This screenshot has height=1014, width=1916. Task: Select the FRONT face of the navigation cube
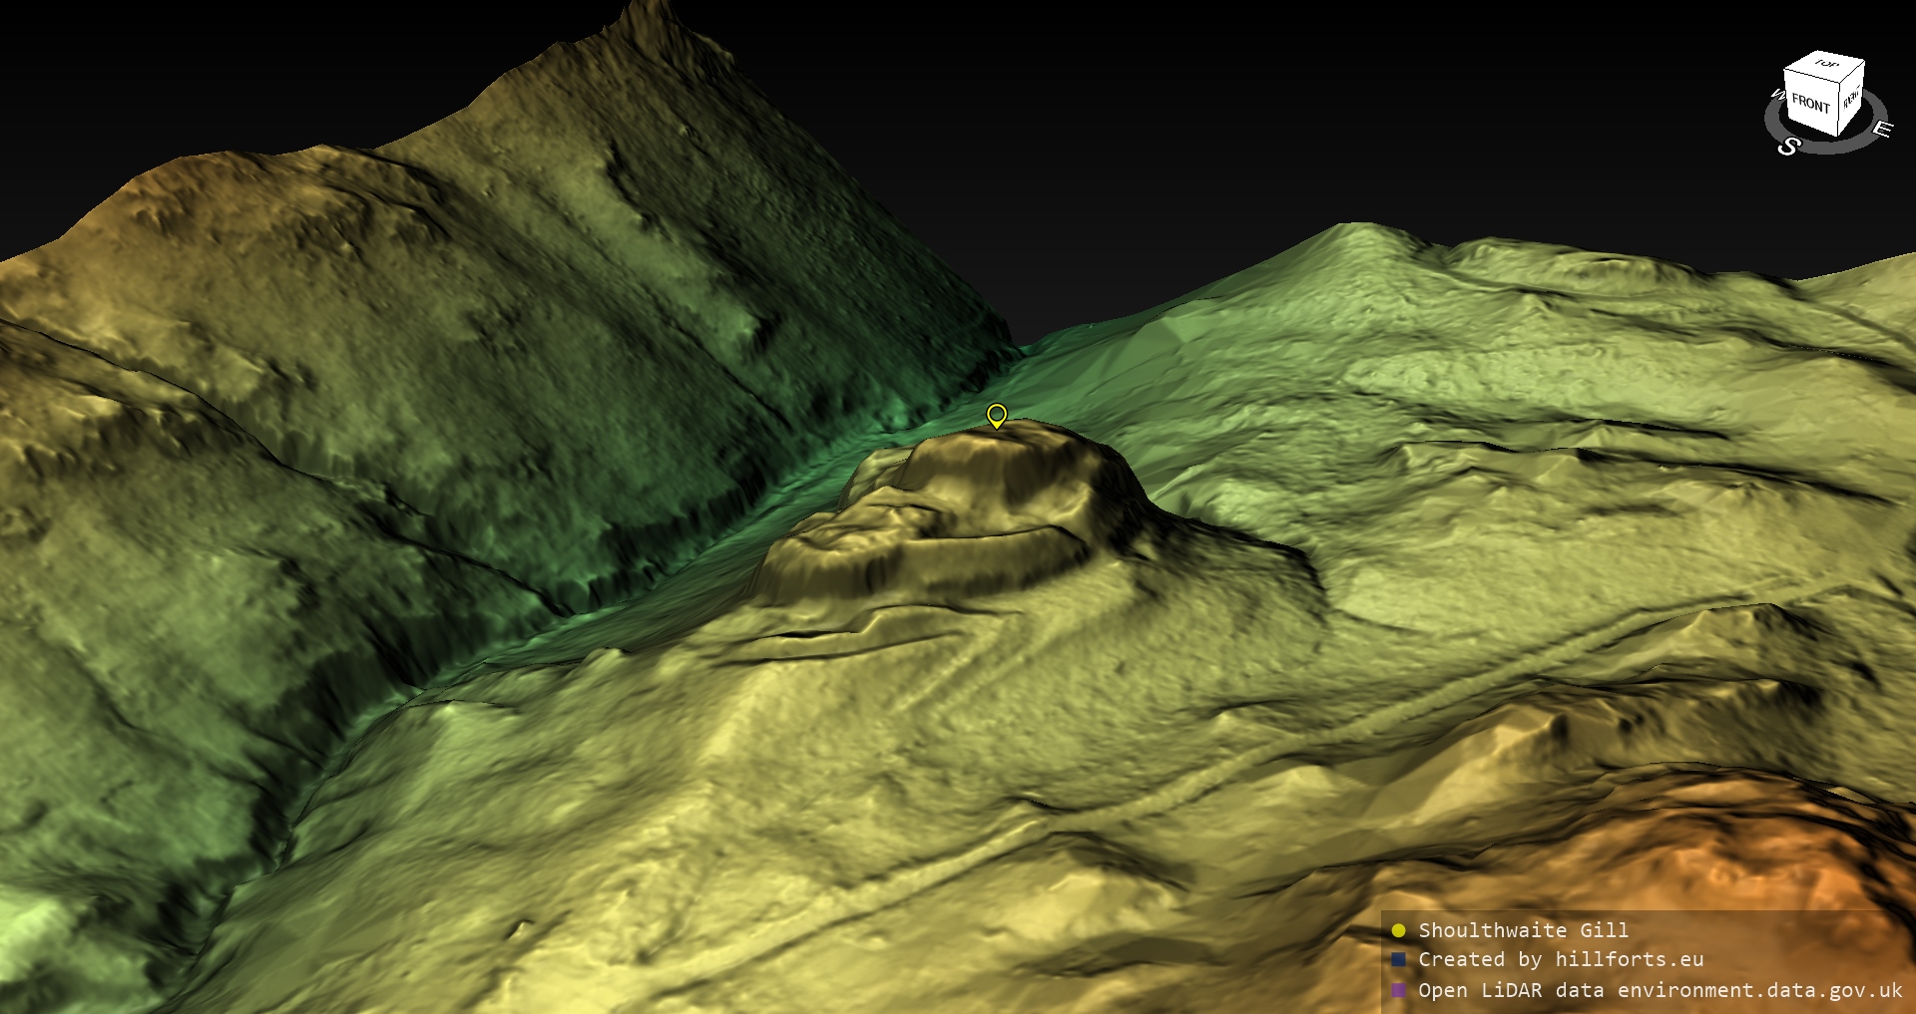[x=1810, y=104]
